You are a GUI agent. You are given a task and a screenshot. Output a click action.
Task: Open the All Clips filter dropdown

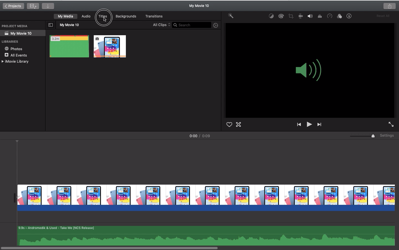coord(161,25)
